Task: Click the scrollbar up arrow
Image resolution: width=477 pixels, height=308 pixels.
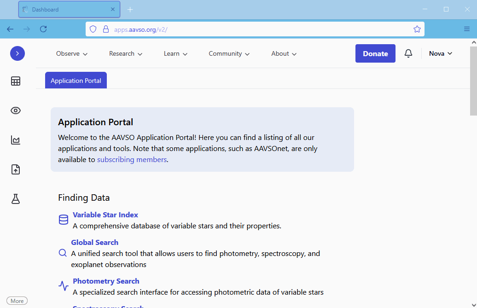Action: click(474, 42)
